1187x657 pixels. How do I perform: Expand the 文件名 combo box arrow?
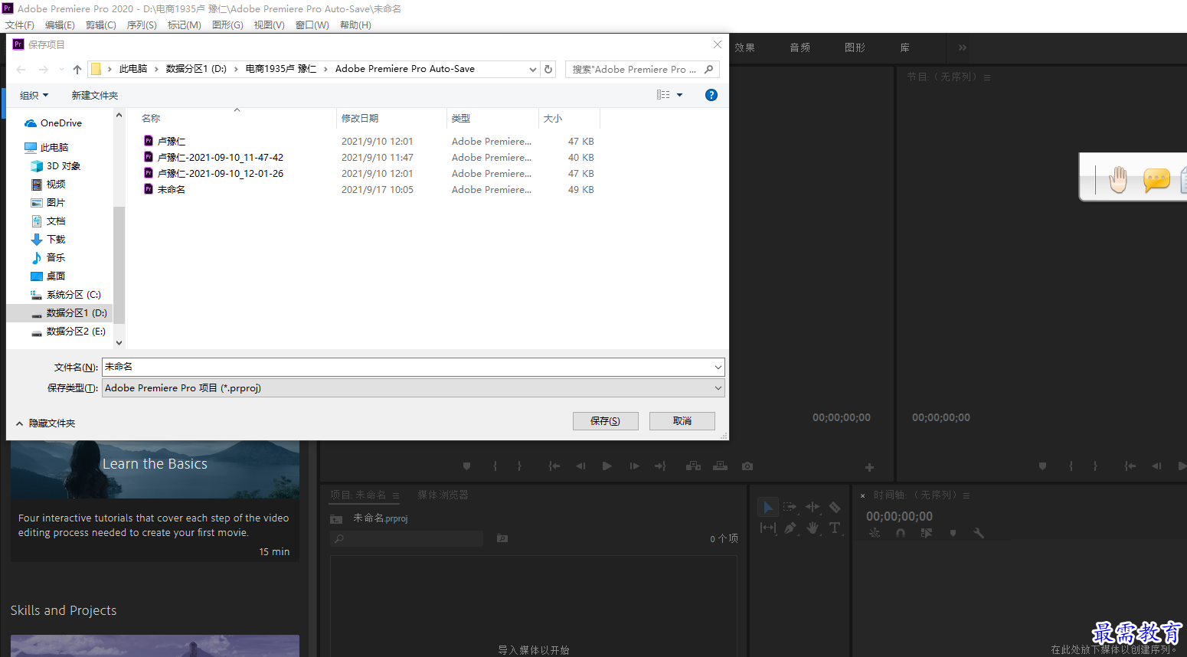point(718,367)
